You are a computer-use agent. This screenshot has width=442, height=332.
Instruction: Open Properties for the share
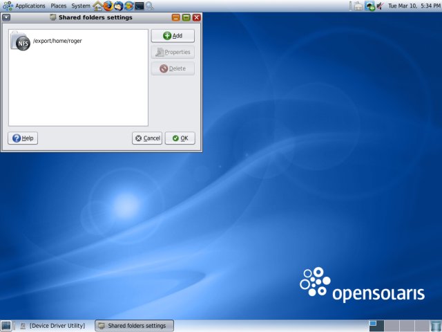point(173,53)
